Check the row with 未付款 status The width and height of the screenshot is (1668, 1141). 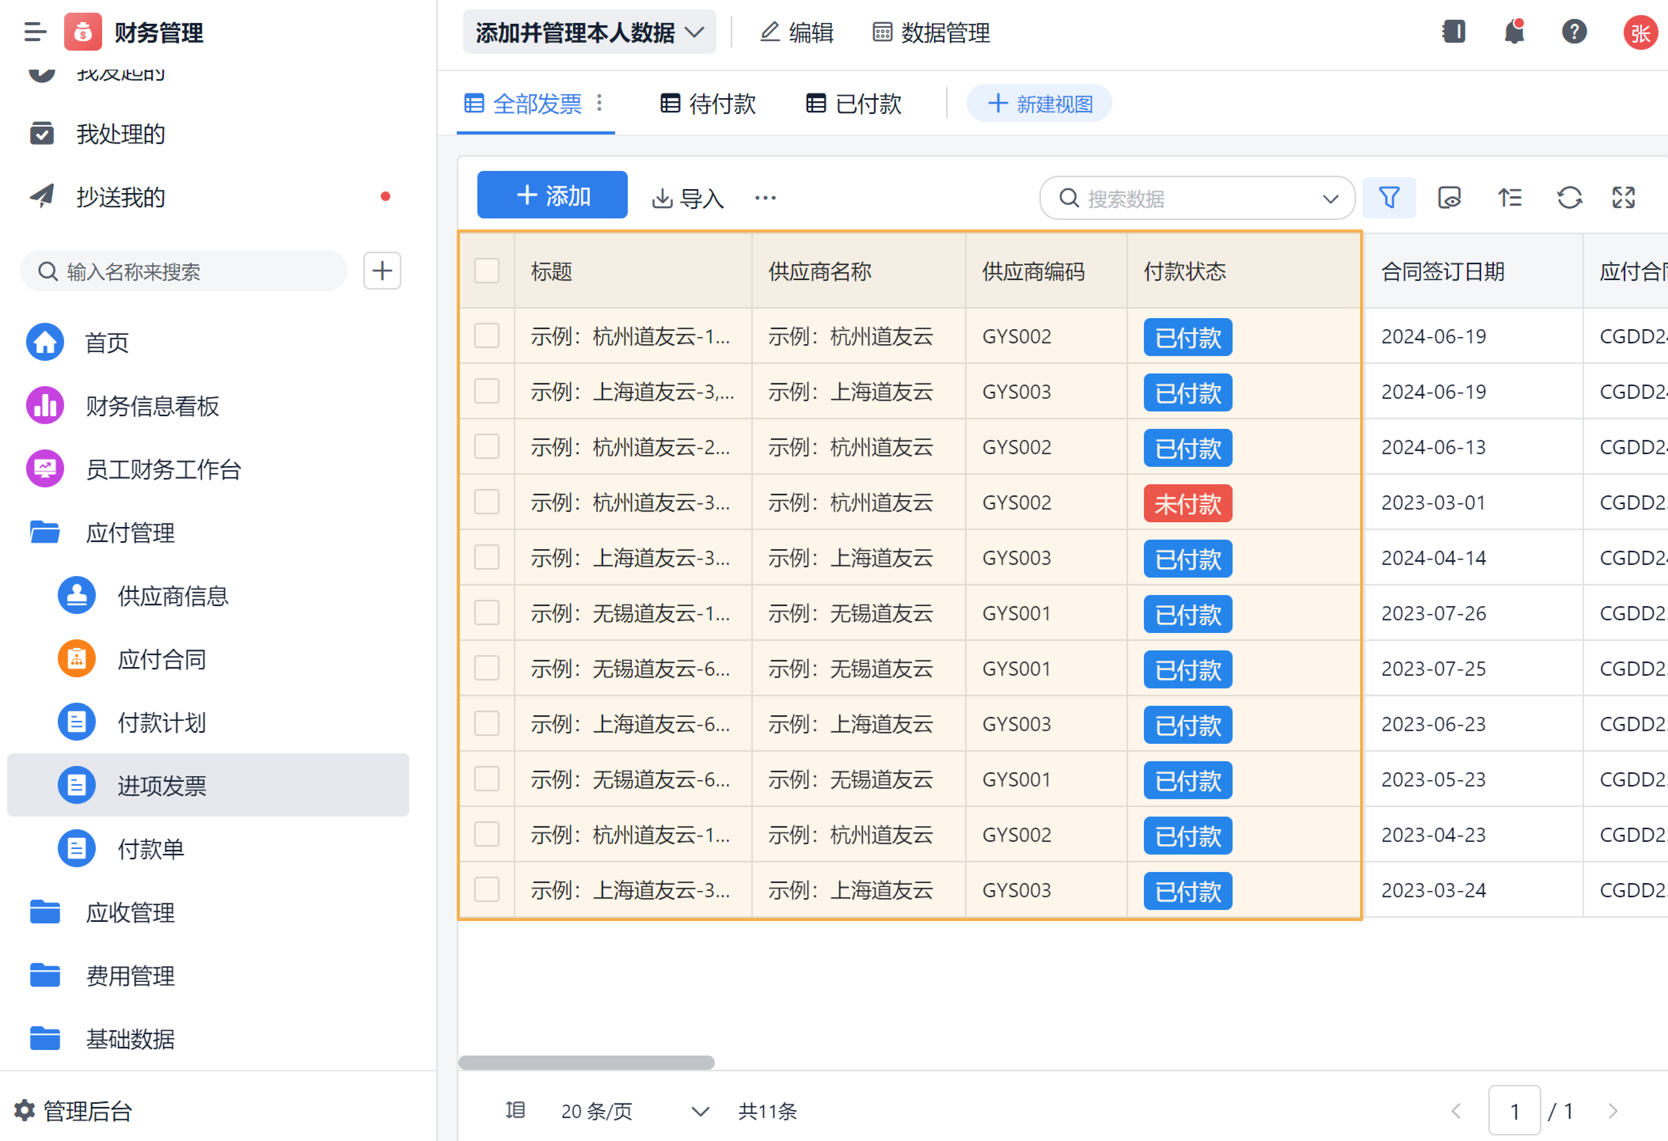click(x=486, y=502)
